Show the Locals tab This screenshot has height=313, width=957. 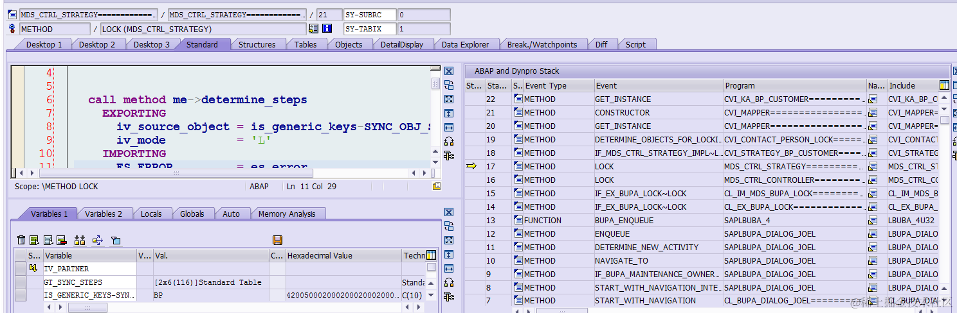tap(151, 214)
